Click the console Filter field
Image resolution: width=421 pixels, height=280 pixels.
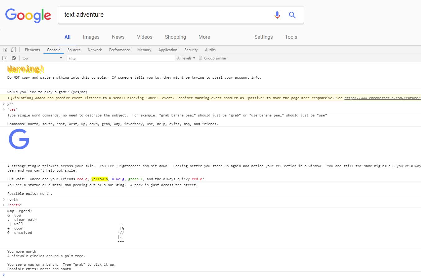(x=120, y=58)
